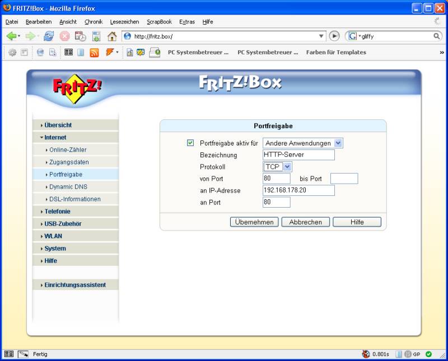Open the back button history dropdown arrow
Image resolution: width=448 pixels, height=361 pixels.
(19, 36)
